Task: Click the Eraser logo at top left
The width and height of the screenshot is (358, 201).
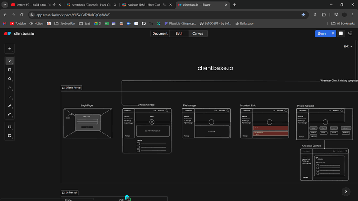Action: [7, 34]
